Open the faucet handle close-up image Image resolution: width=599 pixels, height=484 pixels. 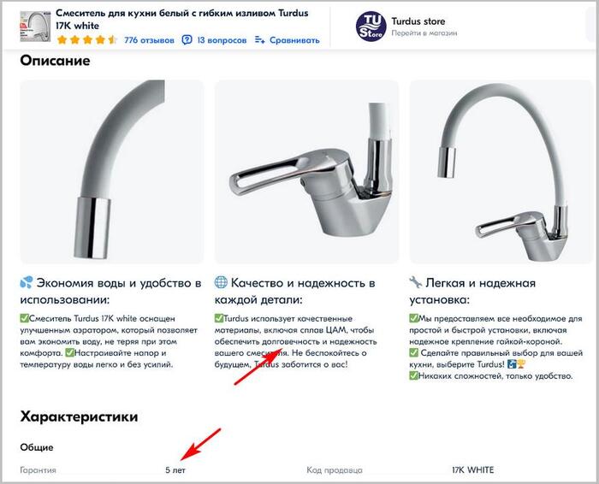(x=306, y=171)
